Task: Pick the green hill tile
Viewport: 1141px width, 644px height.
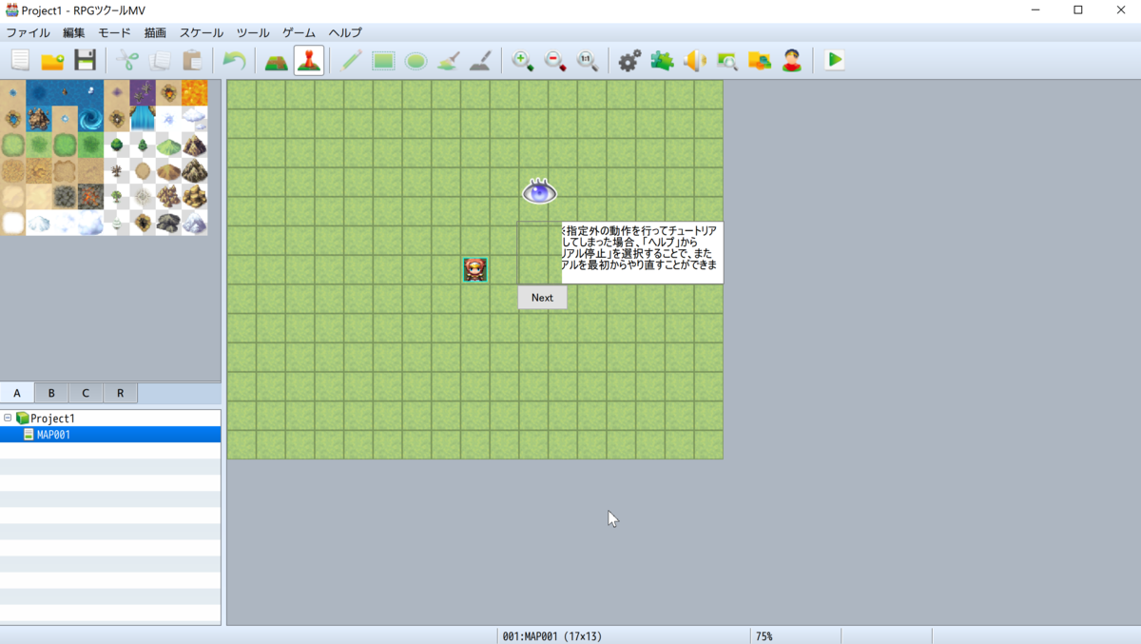Action: (168, 145)
